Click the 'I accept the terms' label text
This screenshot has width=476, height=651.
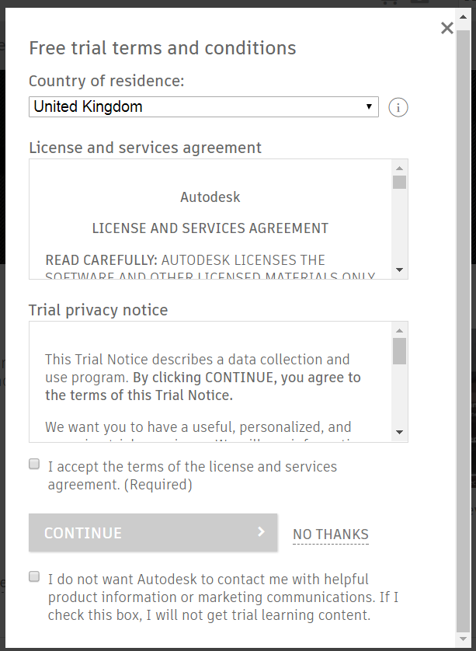click(192, 475)
